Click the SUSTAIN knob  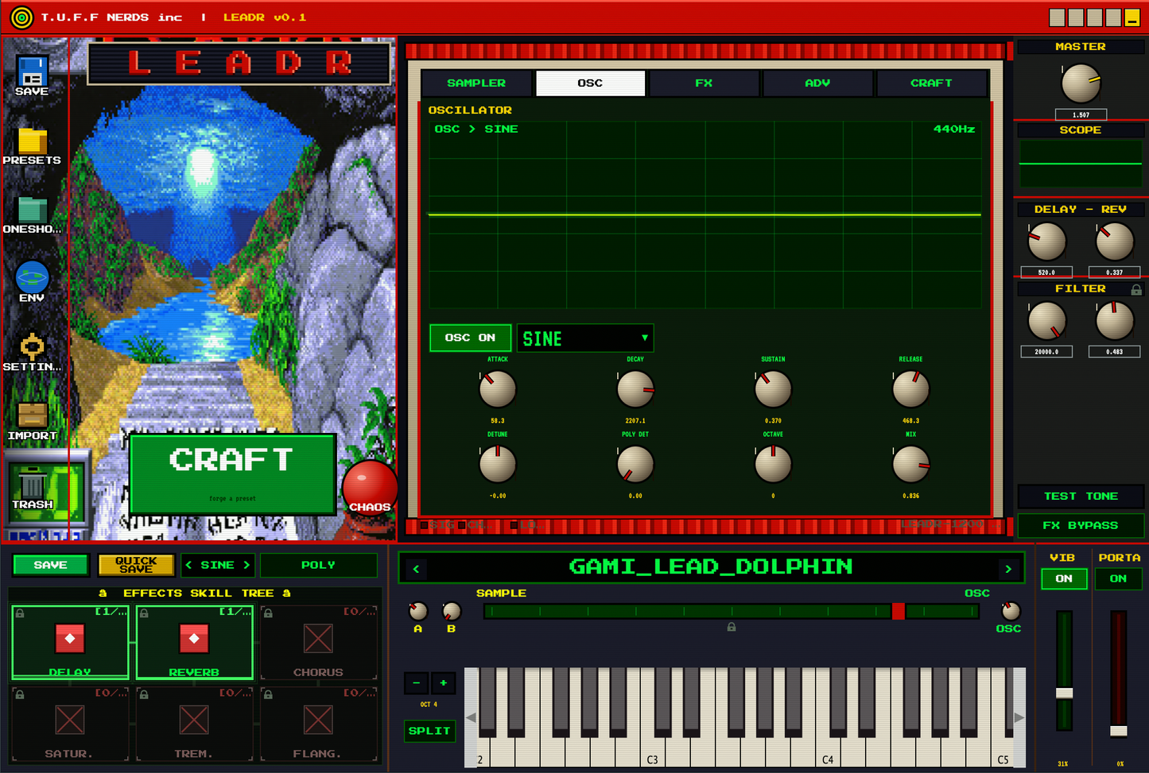[x=773, y=389]
